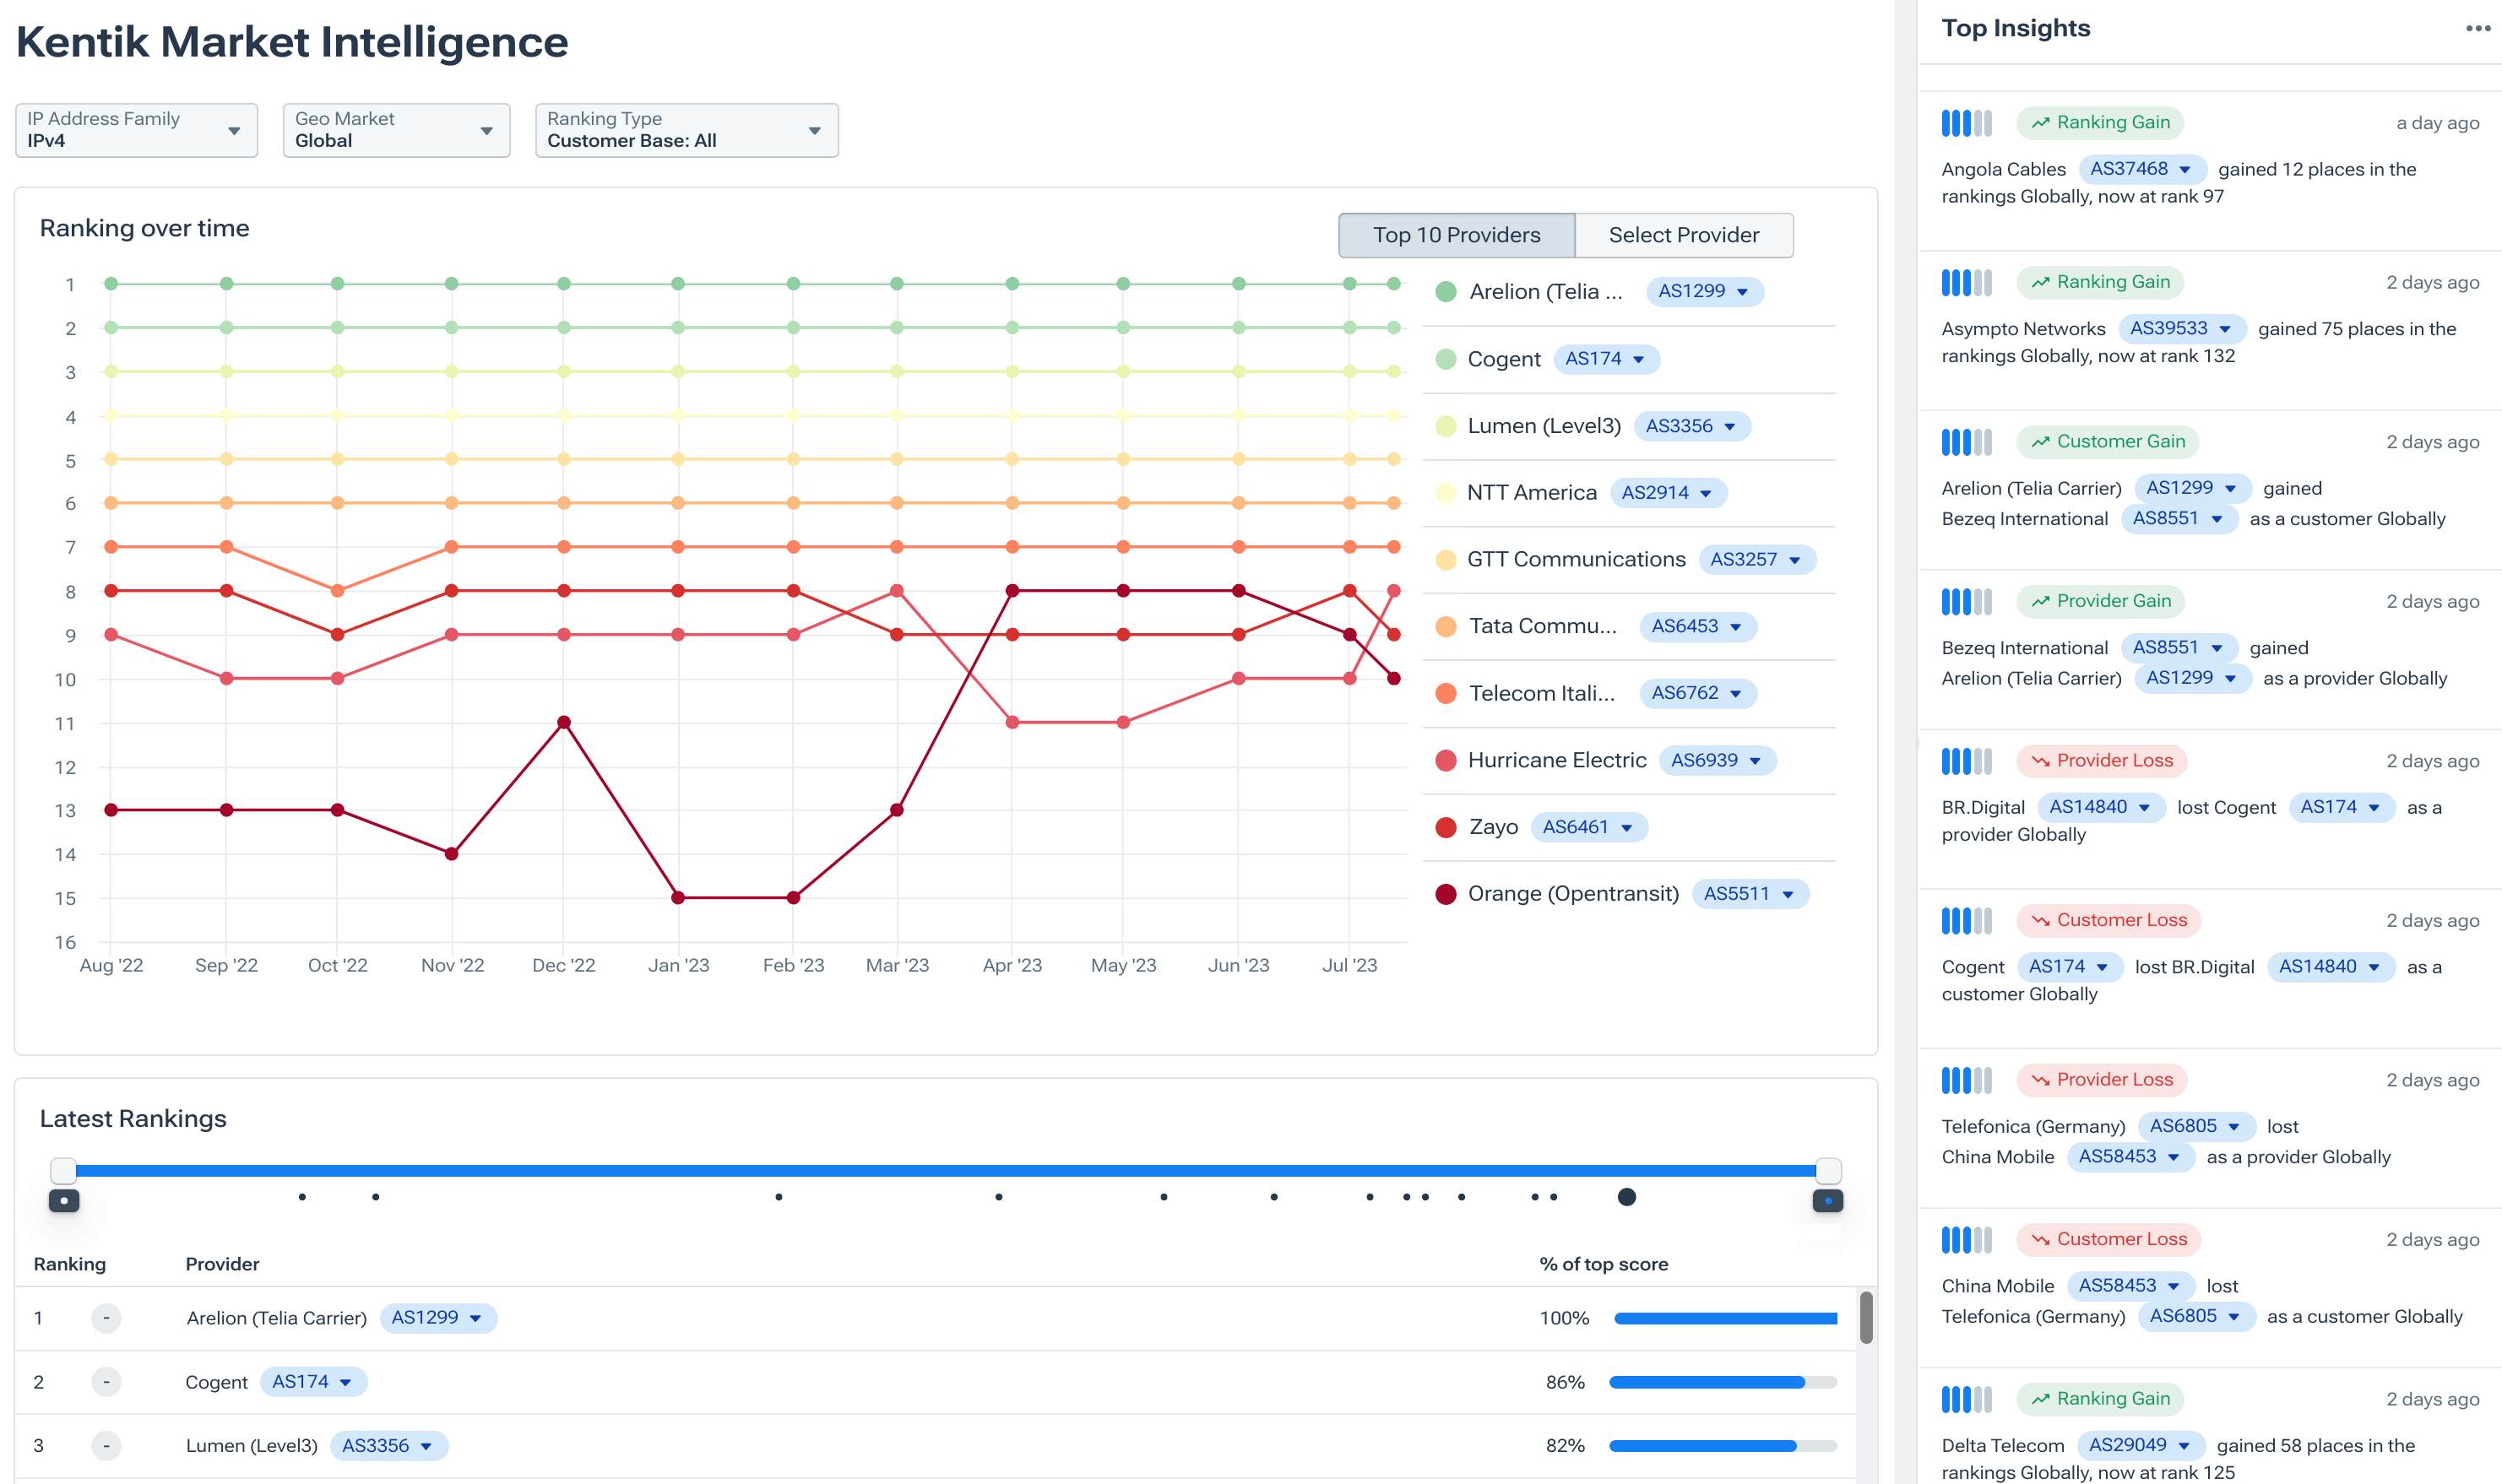Click the left handle of the Latest Rankings slider
2502x1484 pixels.
(x=63, y=1169)
